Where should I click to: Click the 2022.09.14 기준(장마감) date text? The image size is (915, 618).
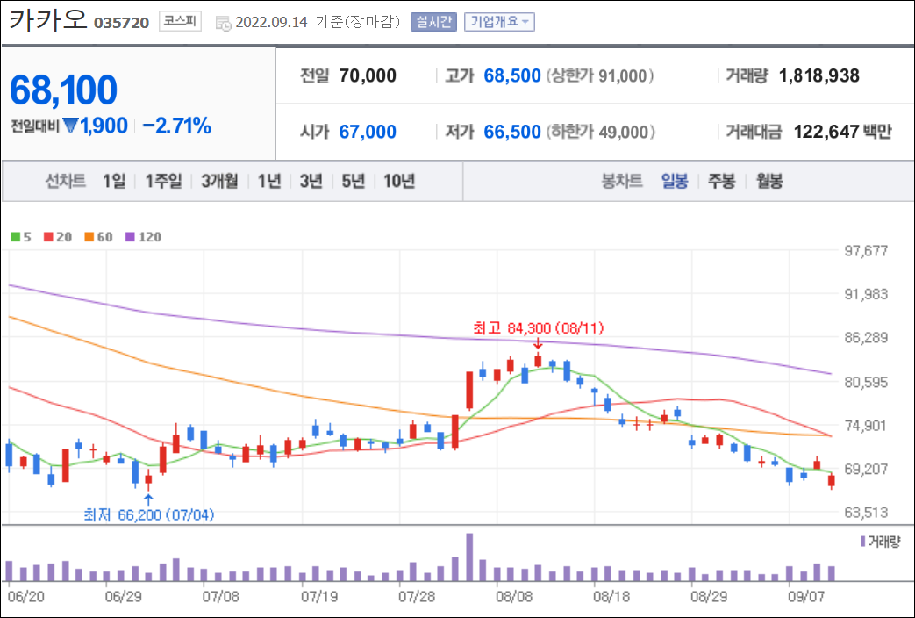click(318, 22)
